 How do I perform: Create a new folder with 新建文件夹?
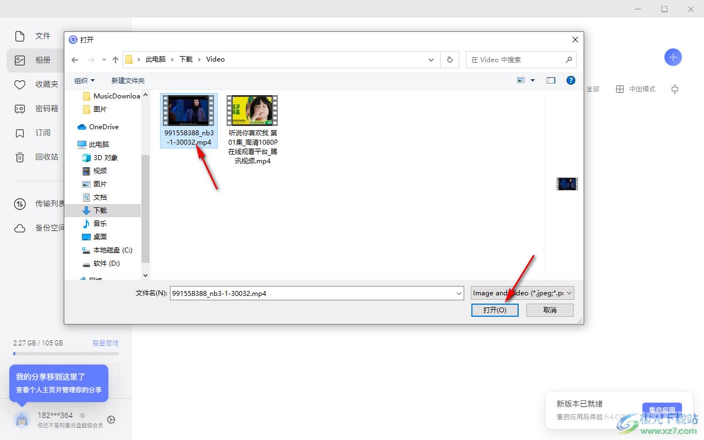click(x=128, y=80)
